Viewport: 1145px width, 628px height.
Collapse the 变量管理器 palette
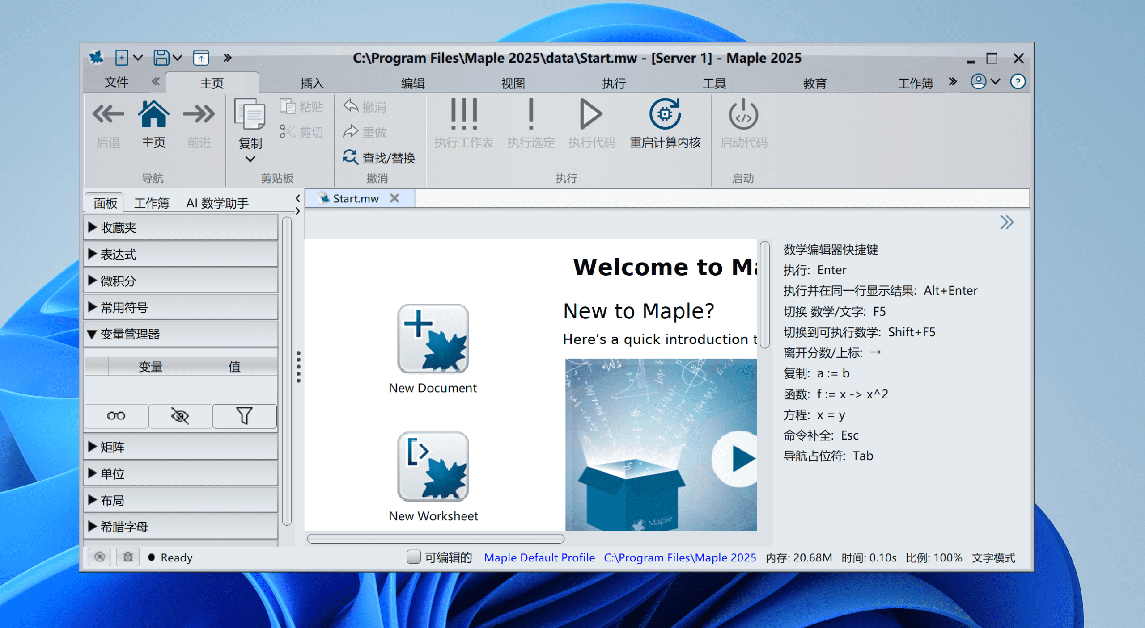pyautogui.click(x=181, y=334)
